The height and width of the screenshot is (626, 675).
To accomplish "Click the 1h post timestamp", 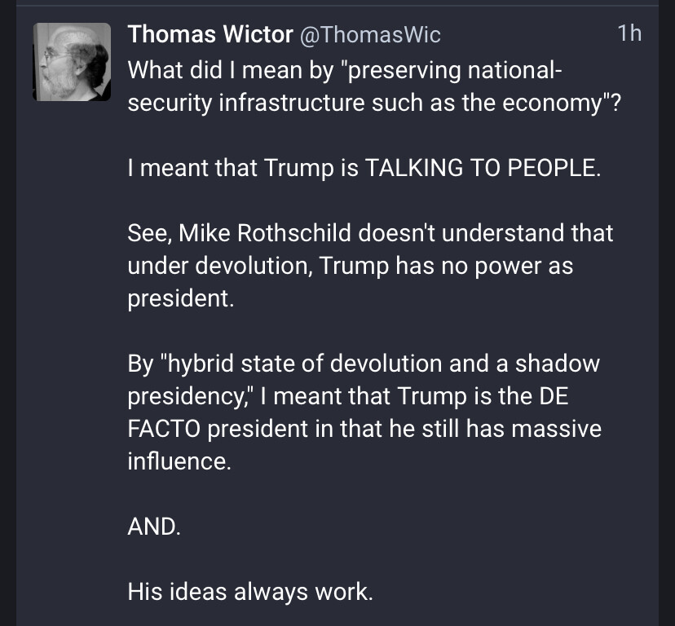I will point(629,34).
